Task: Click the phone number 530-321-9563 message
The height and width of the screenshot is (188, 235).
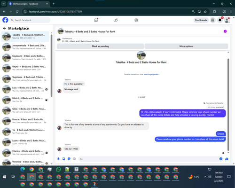Action: (x=71, y=149)
